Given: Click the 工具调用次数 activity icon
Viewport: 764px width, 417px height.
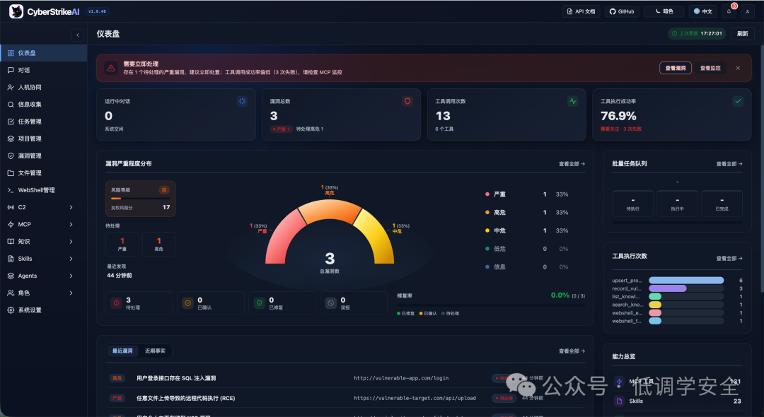Looking at the screenshot, I should (x=572, y=101).
